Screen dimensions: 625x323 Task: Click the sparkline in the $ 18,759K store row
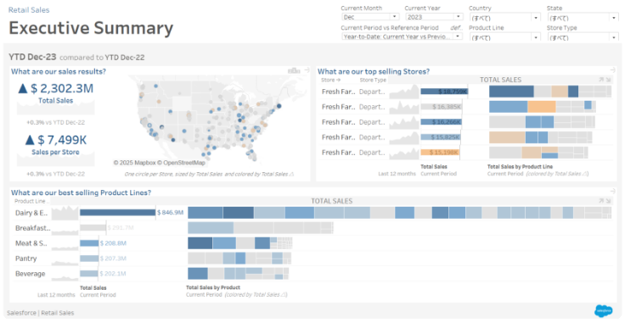pyautogui.click(x=403, y=92)
